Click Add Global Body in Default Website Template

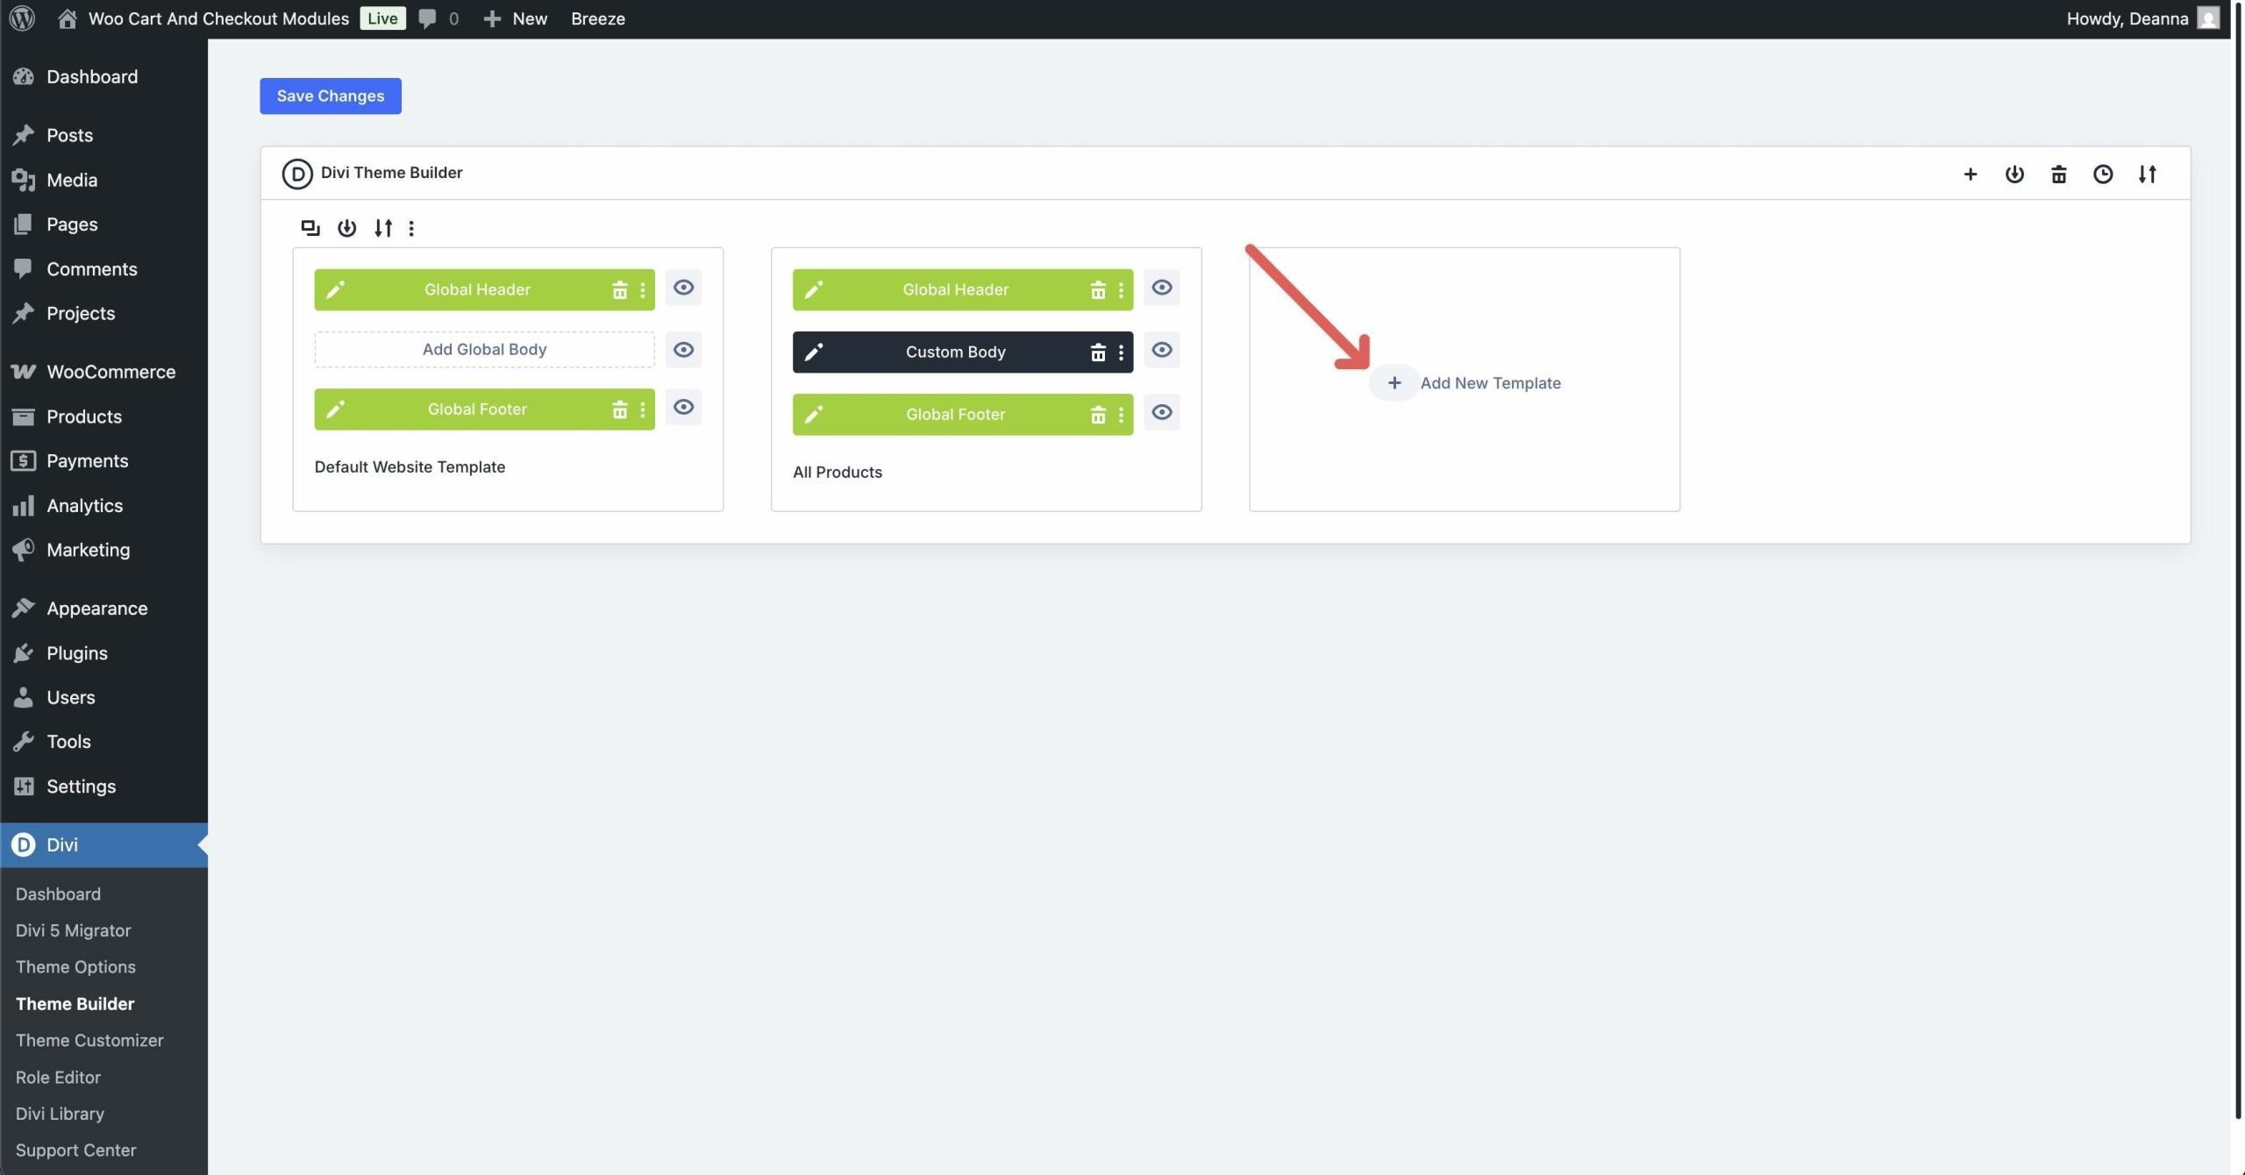pyautogui.click(x=483, y=348)
